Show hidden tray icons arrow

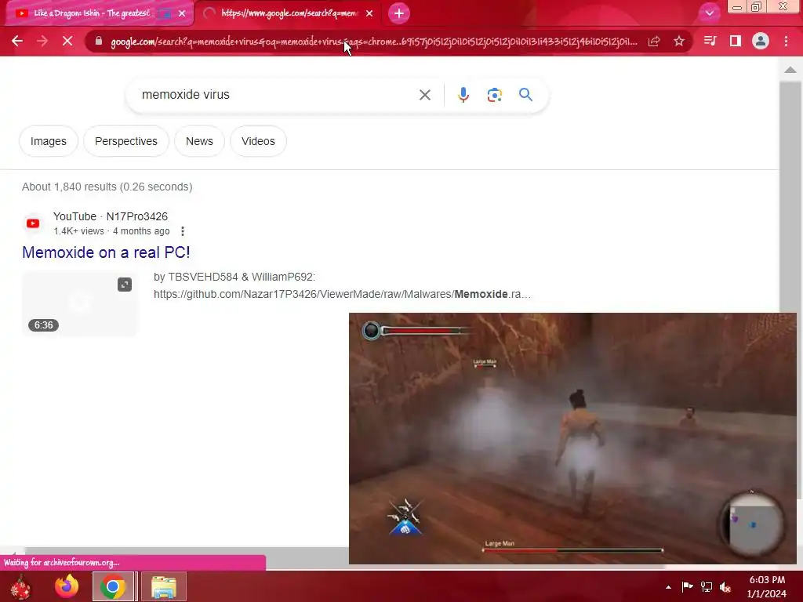(668, 586)
